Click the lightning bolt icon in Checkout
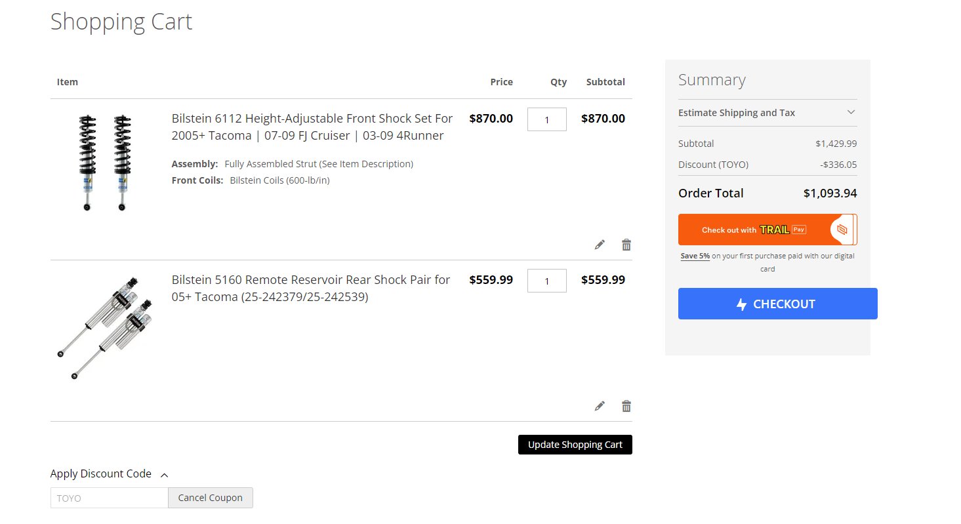The image size is (961, 524). (x=741, y=304)
